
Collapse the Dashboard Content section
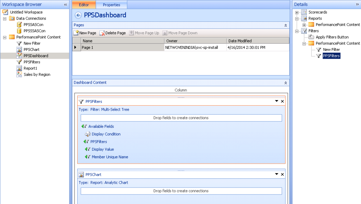(x=286, y=83)
